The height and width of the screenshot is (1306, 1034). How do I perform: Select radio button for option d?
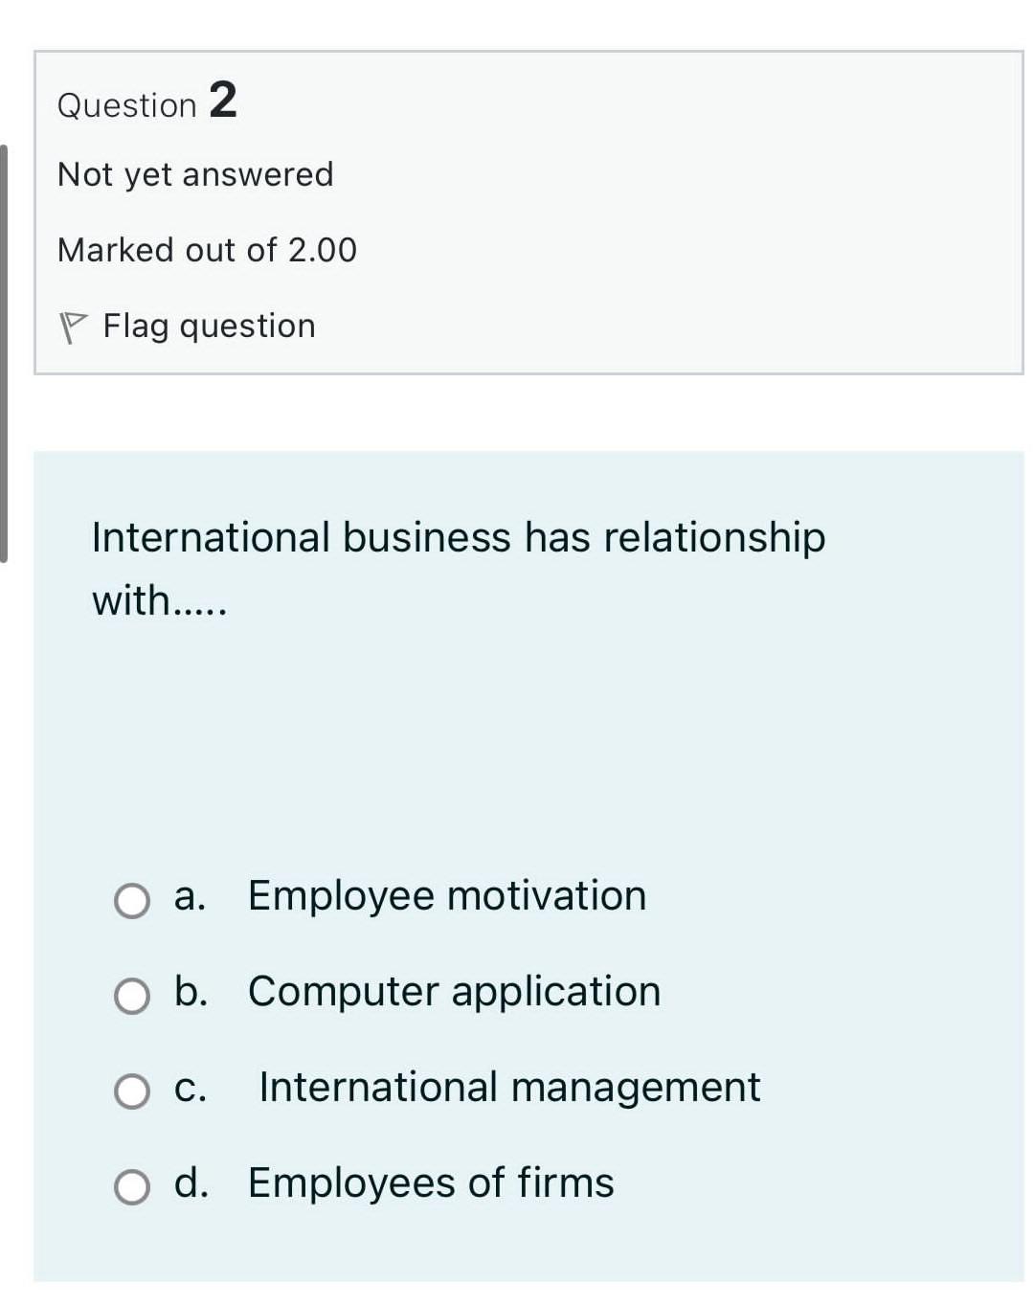tap(131, 1187)
